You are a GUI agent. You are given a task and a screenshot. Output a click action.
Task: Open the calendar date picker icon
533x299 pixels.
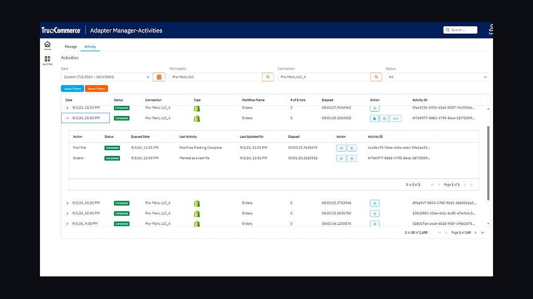[x=159, y=77]
